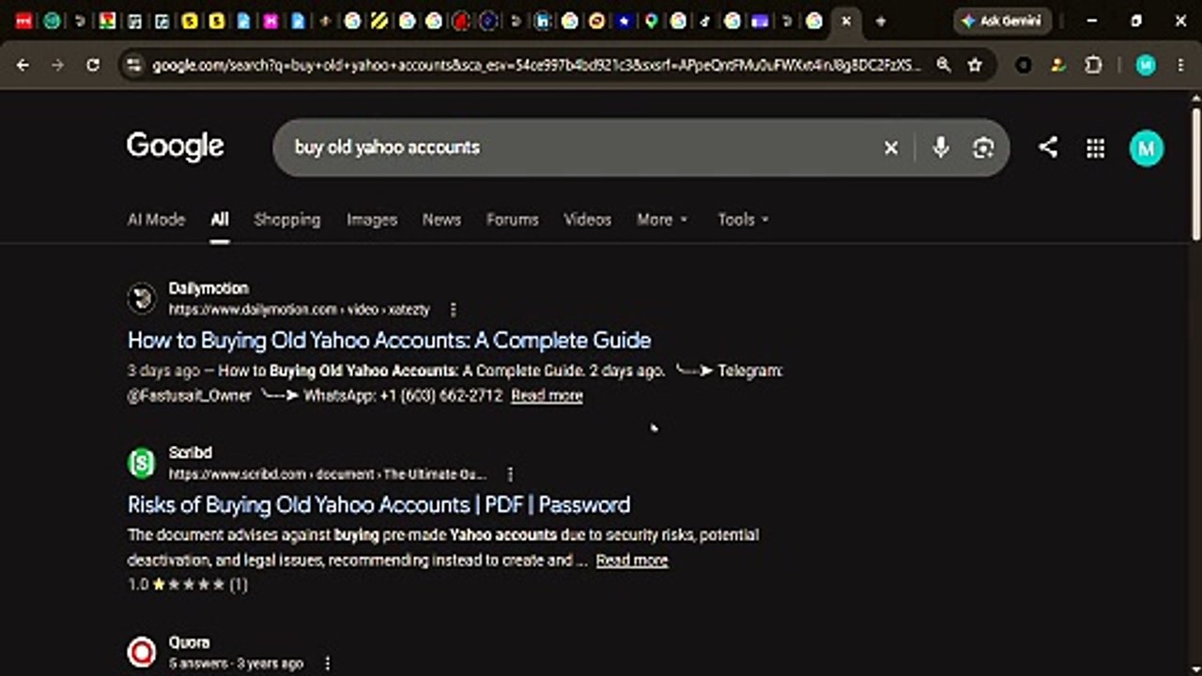Open 'Risks of Buying Old Yahoo Accounts' result
Viewport: 1202px width, 676px height.
coord(378,504)
